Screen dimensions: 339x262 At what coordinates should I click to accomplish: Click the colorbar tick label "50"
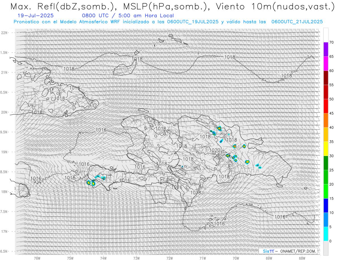coord(332,99)
